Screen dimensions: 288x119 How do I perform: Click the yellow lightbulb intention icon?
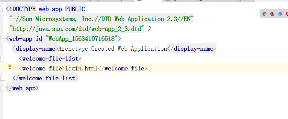[x=10, y=67]
